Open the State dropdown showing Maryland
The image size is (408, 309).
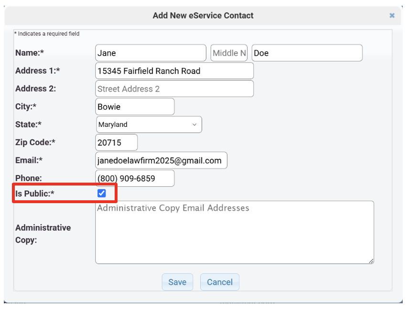click(x=149, y=124)
